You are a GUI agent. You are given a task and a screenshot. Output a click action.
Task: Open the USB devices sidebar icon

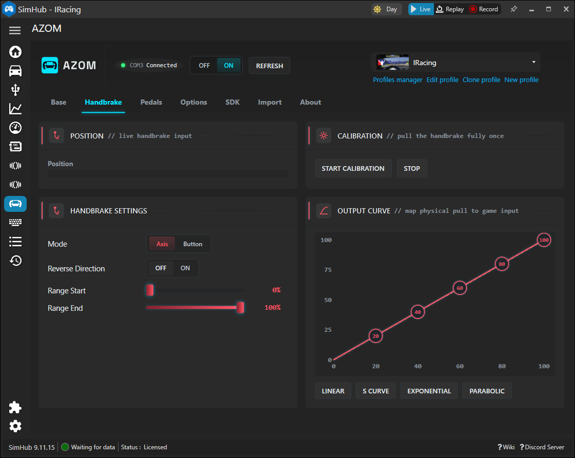pos(15,90)
